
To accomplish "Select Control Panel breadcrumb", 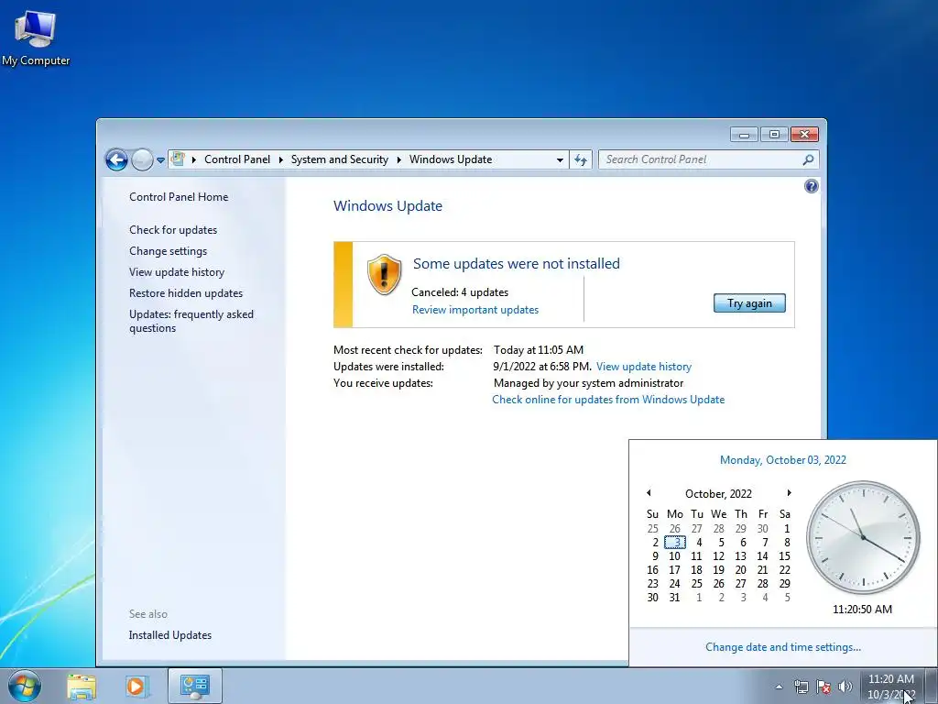I will [237, 159].
